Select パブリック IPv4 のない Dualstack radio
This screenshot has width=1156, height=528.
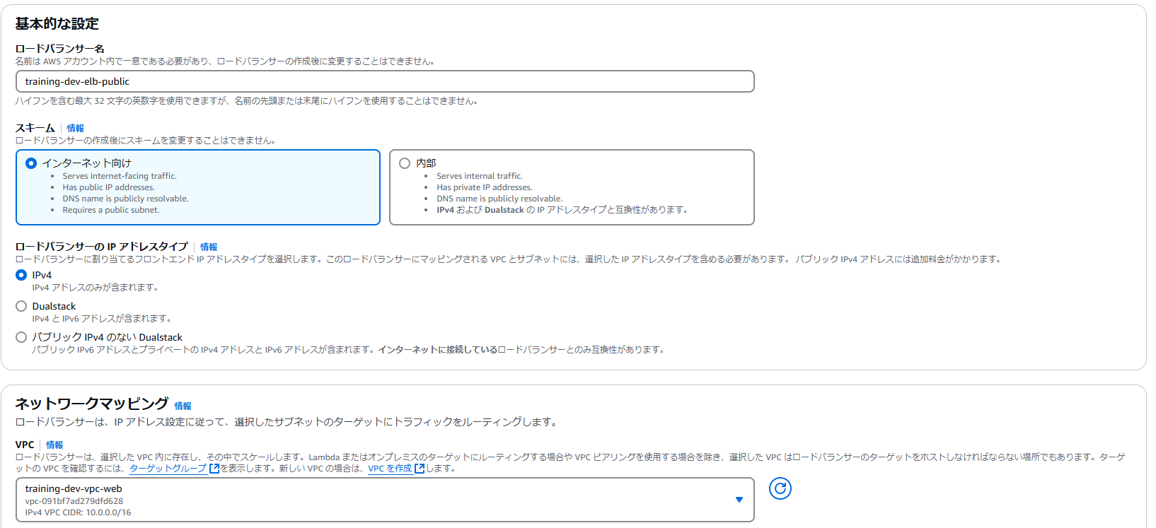21,337
